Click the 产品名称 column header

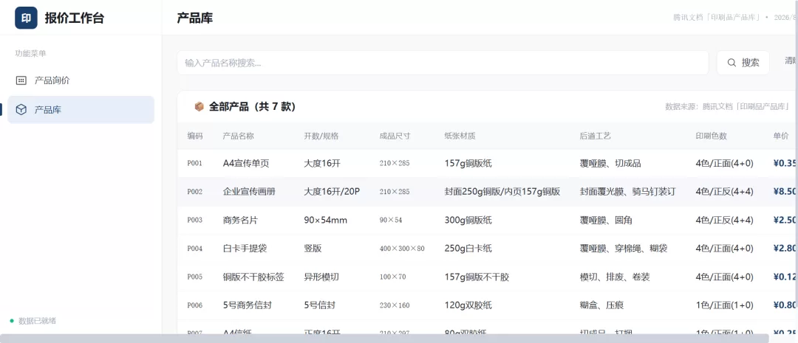[238, 136]
